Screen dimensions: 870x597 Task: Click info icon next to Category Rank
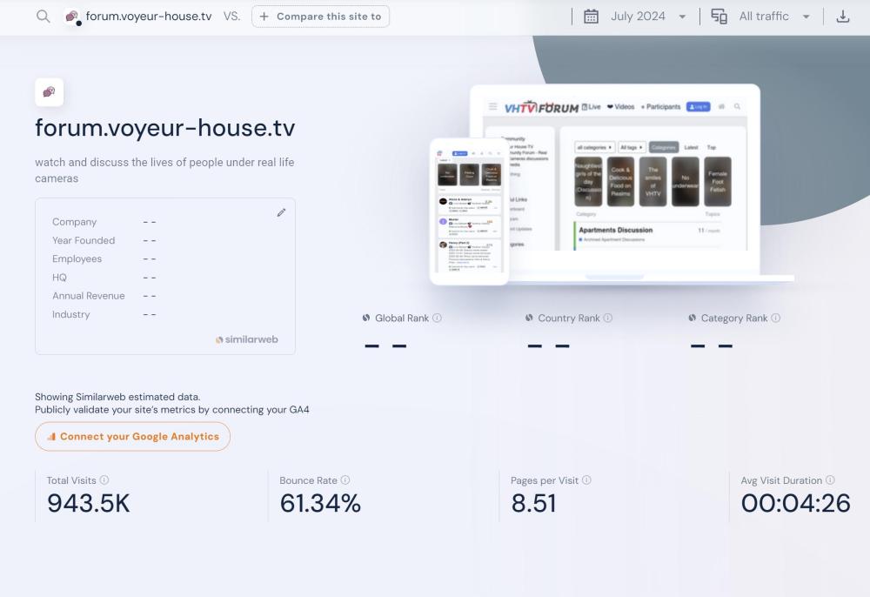tap(776, 319)
